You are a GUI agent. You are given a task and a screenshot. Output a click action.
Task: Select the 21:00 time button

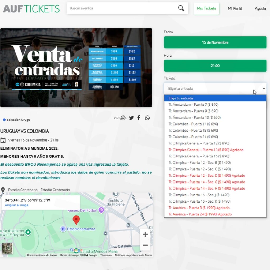pyautogui.click(x=215, y=66)
